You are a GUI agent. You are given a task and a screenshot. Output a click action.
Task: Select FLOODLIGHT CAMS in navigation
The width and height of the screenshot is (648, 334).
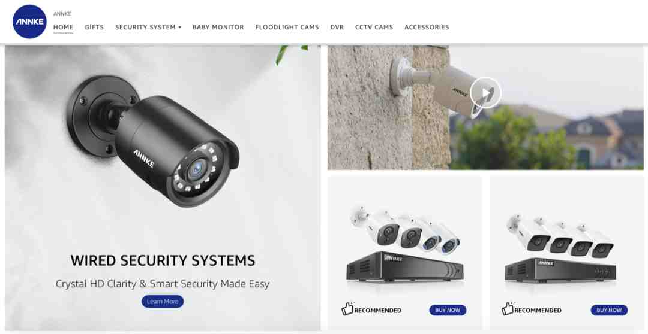(x=287, y=27)
